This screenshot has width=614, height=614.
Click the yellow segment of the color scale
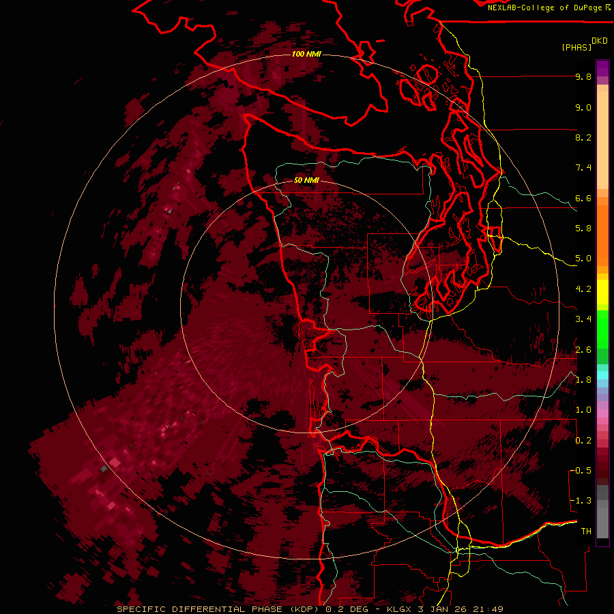coord(602,292)
